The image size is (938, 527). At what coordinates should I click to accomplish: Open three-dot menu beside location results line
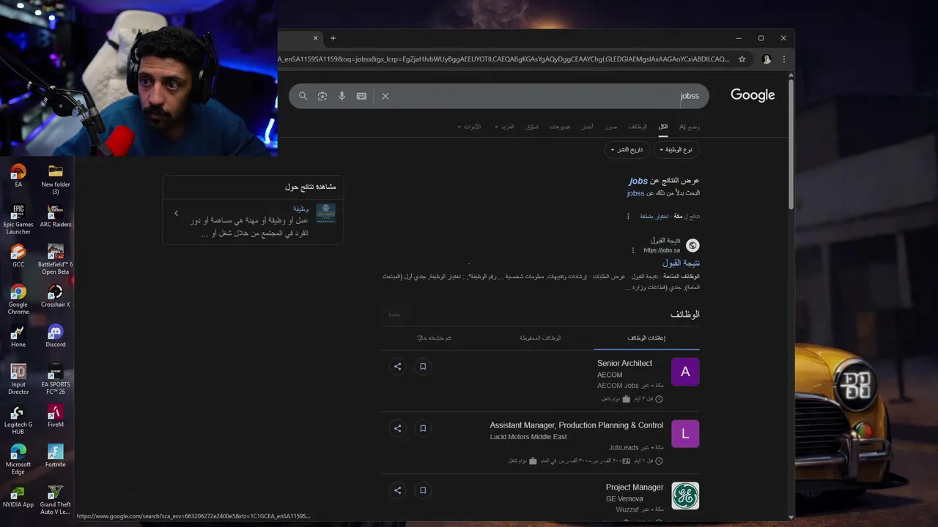pyautogui.click(x=628, y=217)
